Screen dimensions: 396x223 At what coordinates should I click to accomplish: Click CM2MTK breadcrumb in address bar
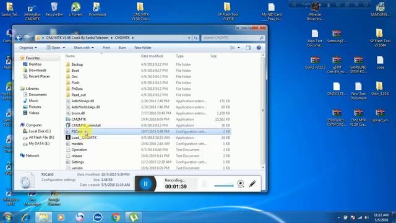coord(123,38)
